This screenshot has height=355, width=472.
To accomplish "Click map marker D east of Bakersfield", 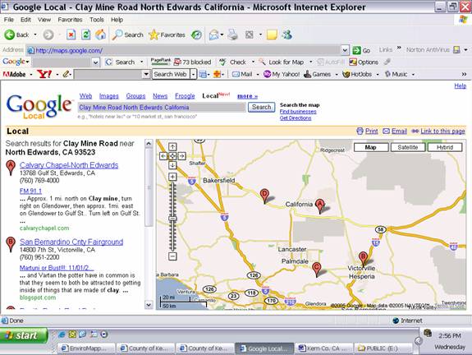I will pos(264,196).
